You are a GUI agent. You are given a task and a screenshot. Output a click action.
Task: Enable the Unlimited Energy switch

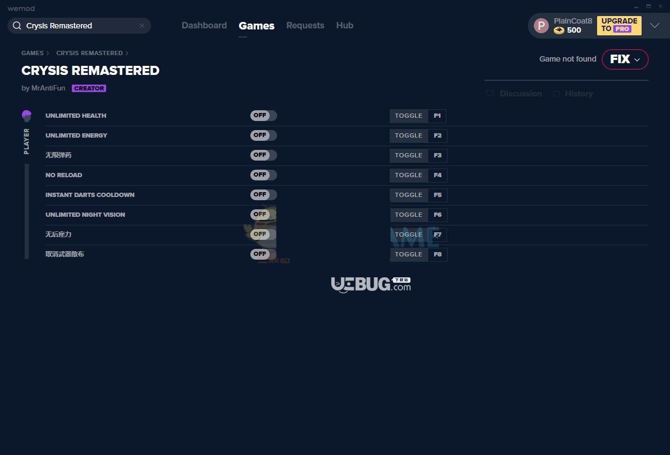(x=264, y=135)
